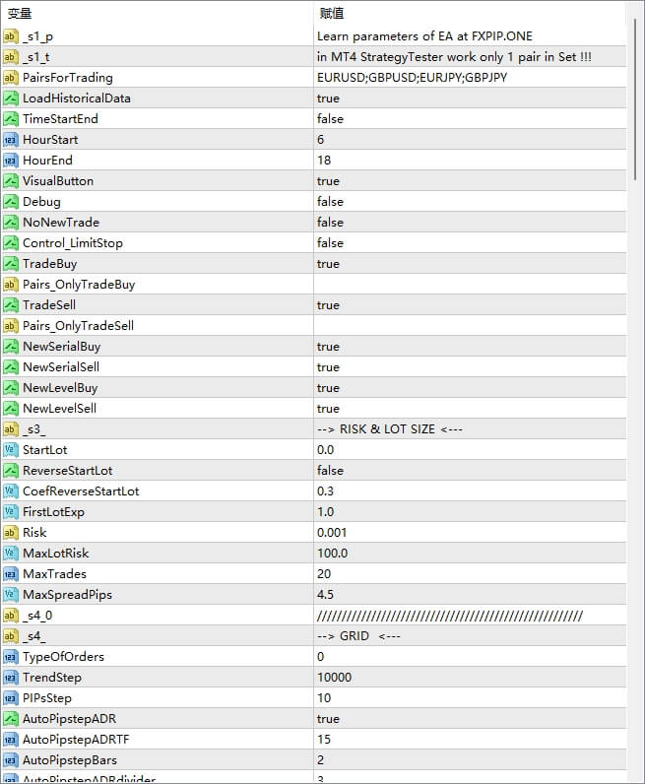Click the double icon next to MaxLotRisk
Viewport: 645px width, 784px height.
11,553
